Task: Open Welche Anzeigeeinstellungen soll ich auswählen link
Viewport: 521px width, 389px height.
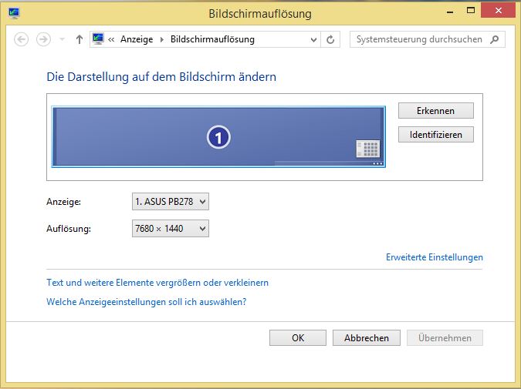Action: tap(147, 302)
